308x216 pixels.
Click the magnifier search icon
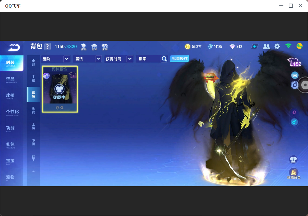[x=164, y=59]
